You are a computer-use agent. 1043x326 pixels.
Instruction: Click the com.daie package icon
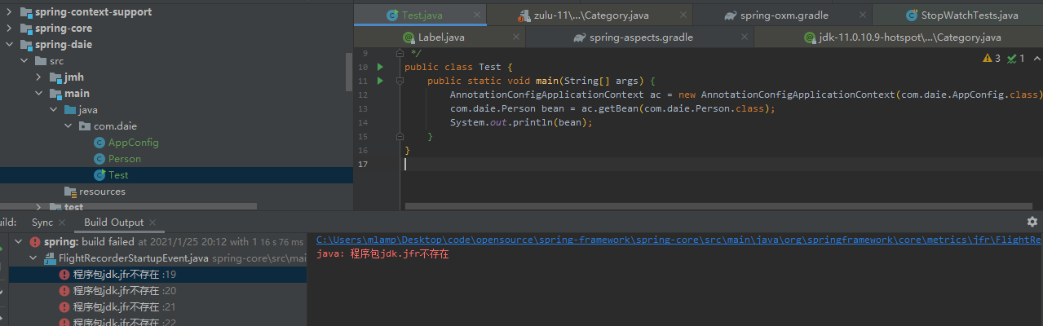coord(85,126)
